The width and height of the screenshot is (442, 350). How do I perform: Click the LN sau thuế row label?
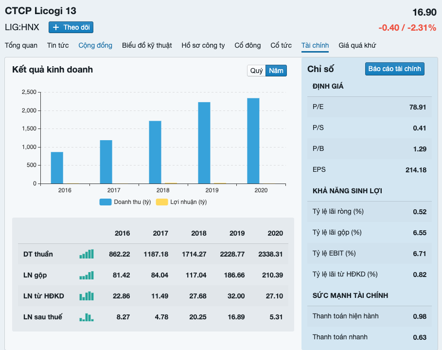[43, 317]
